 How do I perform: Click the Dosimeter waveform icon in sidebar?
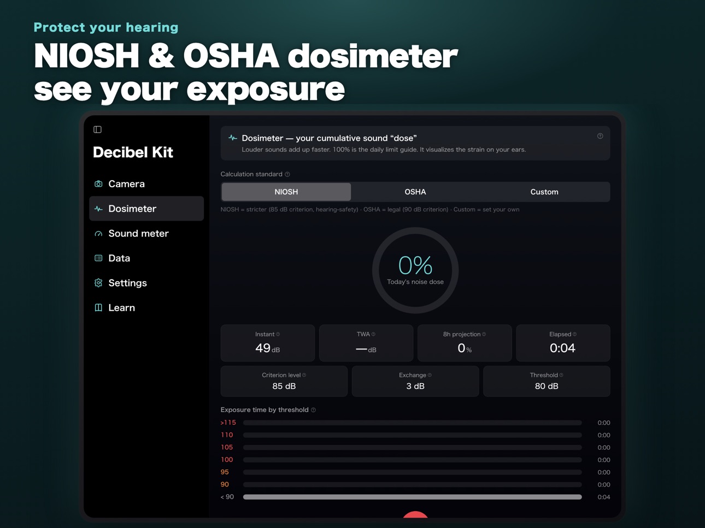[x=98, y=209]
